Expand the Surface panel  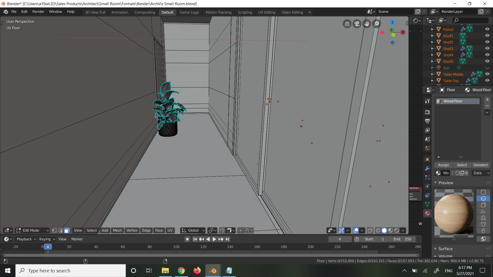click(445, 249)
